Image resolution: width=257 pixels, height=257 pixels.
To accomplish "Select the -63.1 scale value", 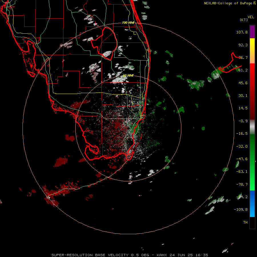I will tap(242, 172).
